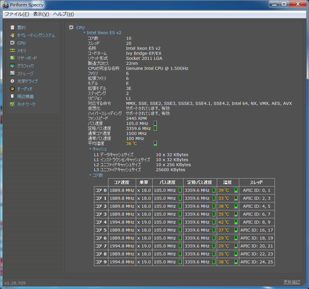Click the ファンスピード value 2445 RPM
309x289 pixels.
tap(136, 118)
